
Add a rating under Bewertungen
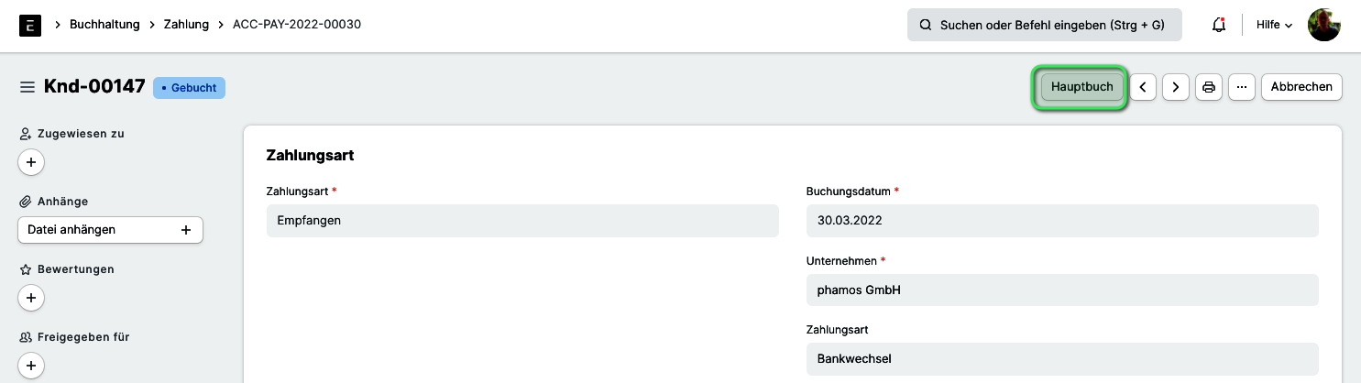pyautogui.click(x=31, y=298)
